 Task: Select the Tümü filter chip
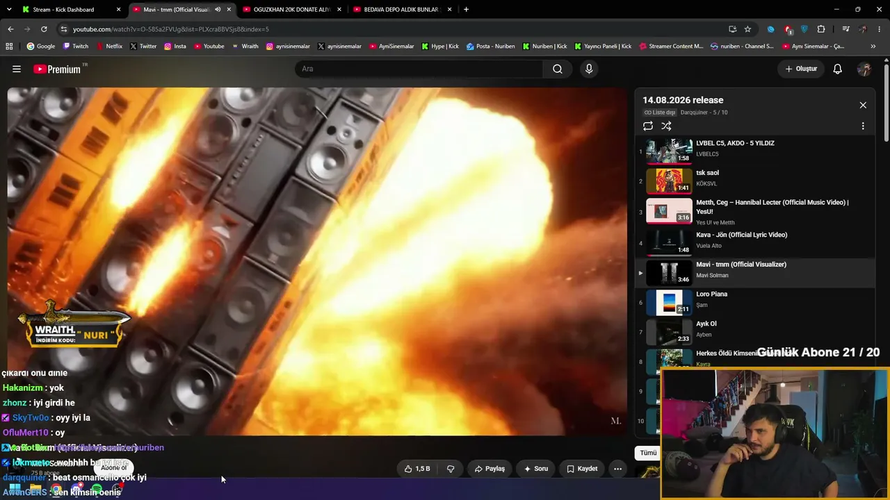[648, 453]
